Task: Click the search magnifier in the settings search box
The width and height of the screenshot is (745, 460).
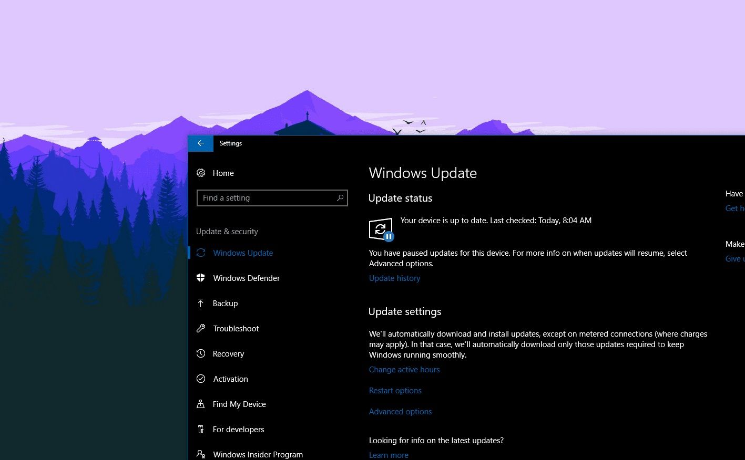Action: tap(340, 198)
